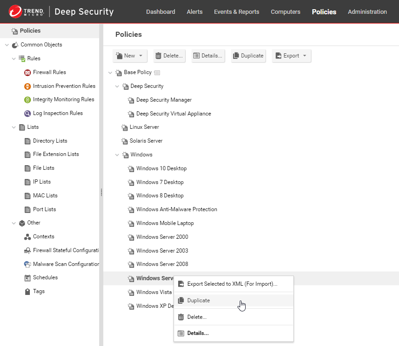
Task: Click the Contexts icon under Other
Action: (28, 237)
